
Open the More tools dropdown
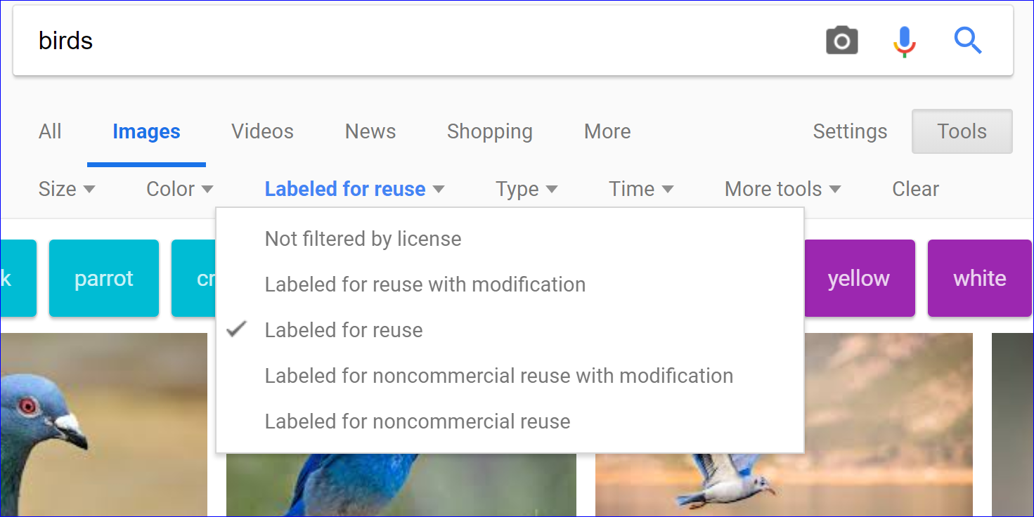pyautogui.click(x=782, y=189)
